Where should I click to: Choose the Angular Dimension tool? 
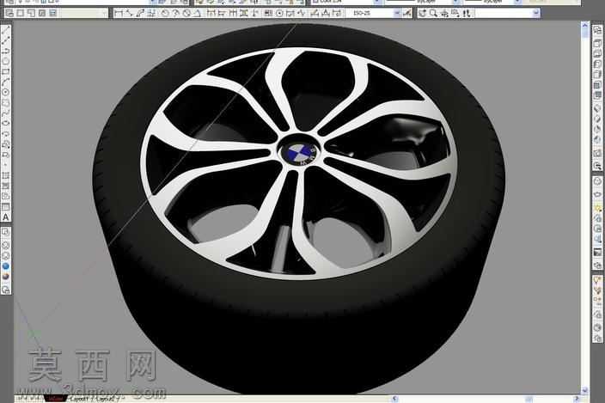coord(198,14)
